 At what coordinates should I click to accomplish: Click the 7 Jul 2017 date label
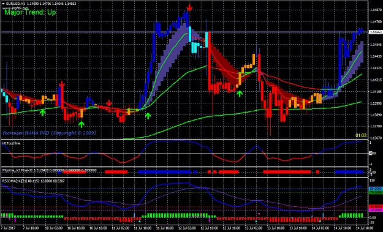7,228
